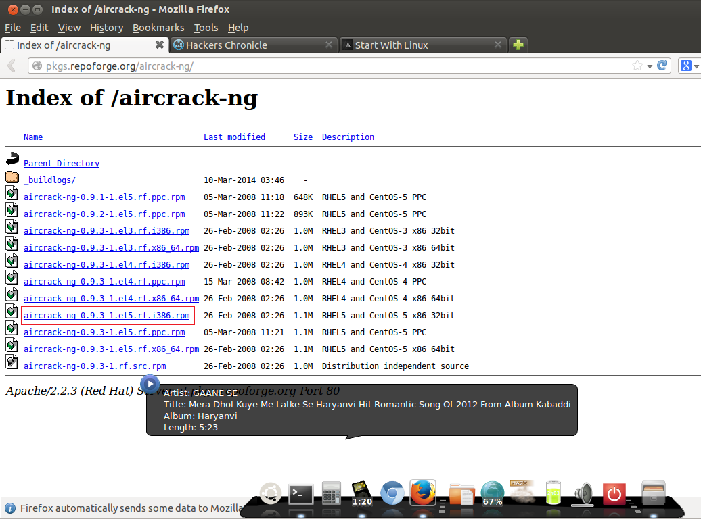Screen dimensions: 701x519
Task: Open the Edit menu
Action: pos(39,28)
